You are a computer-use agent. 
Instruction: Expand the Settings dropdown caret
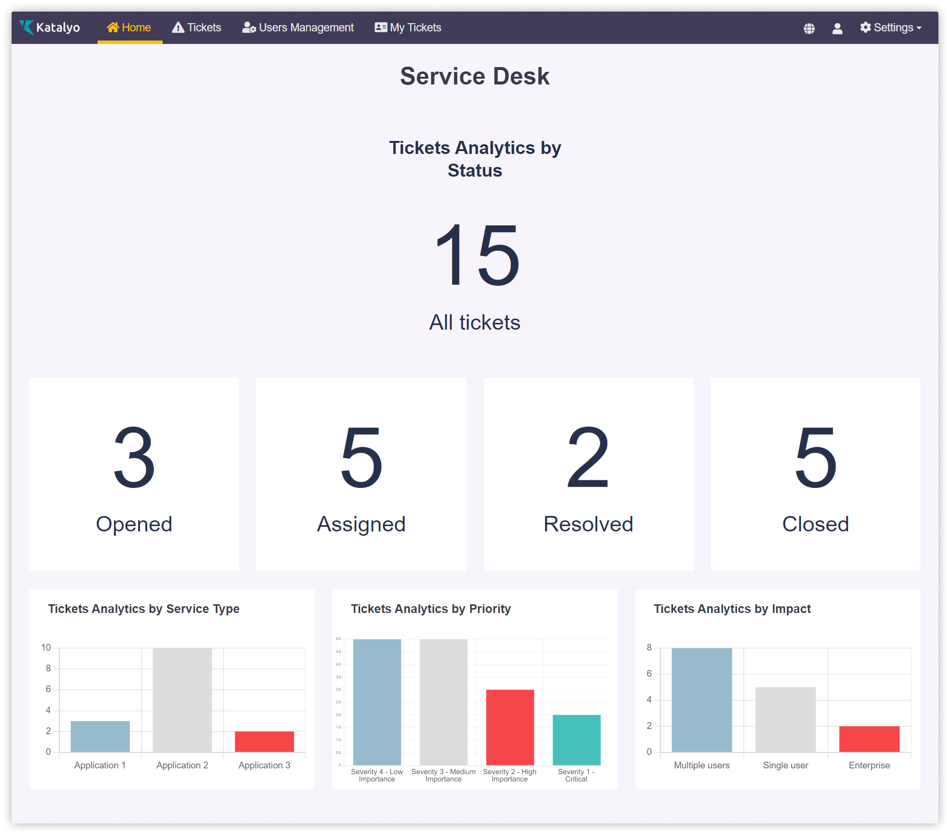click(x=919, y=28)
